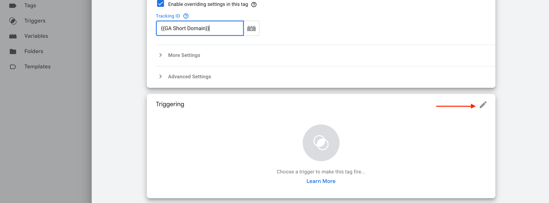Open variable picker beside Tracking ID field

[251, 29]
